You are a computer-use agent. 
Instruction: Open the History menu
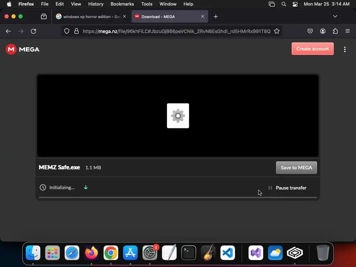pyautogui.click(x=96, y=4)
